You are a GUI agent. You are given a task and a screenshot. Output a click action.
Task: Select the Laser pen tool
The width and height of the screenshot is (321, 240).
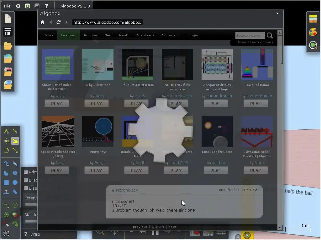[x=6, y=224]
